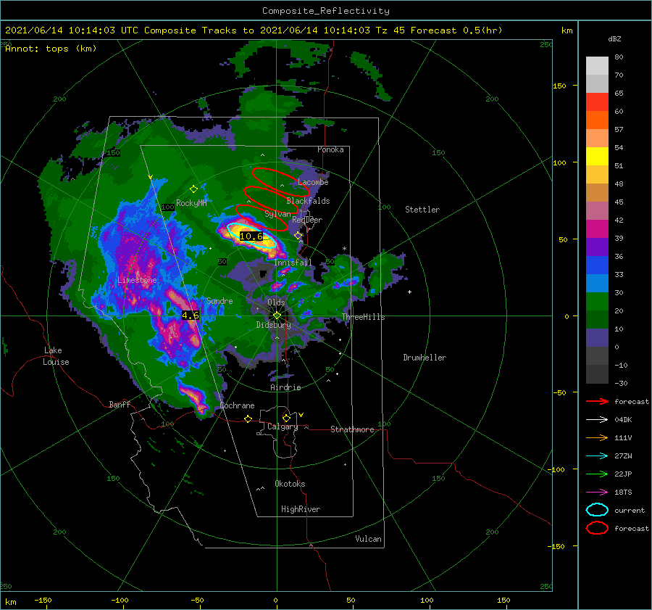Select the HighRiver town label
The height and width of the screenshot is (610, 652).
[x=300, y=509]
